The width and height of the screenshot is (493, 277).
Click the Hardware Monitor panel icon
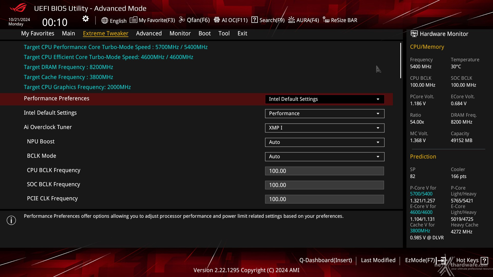[414, 34]
